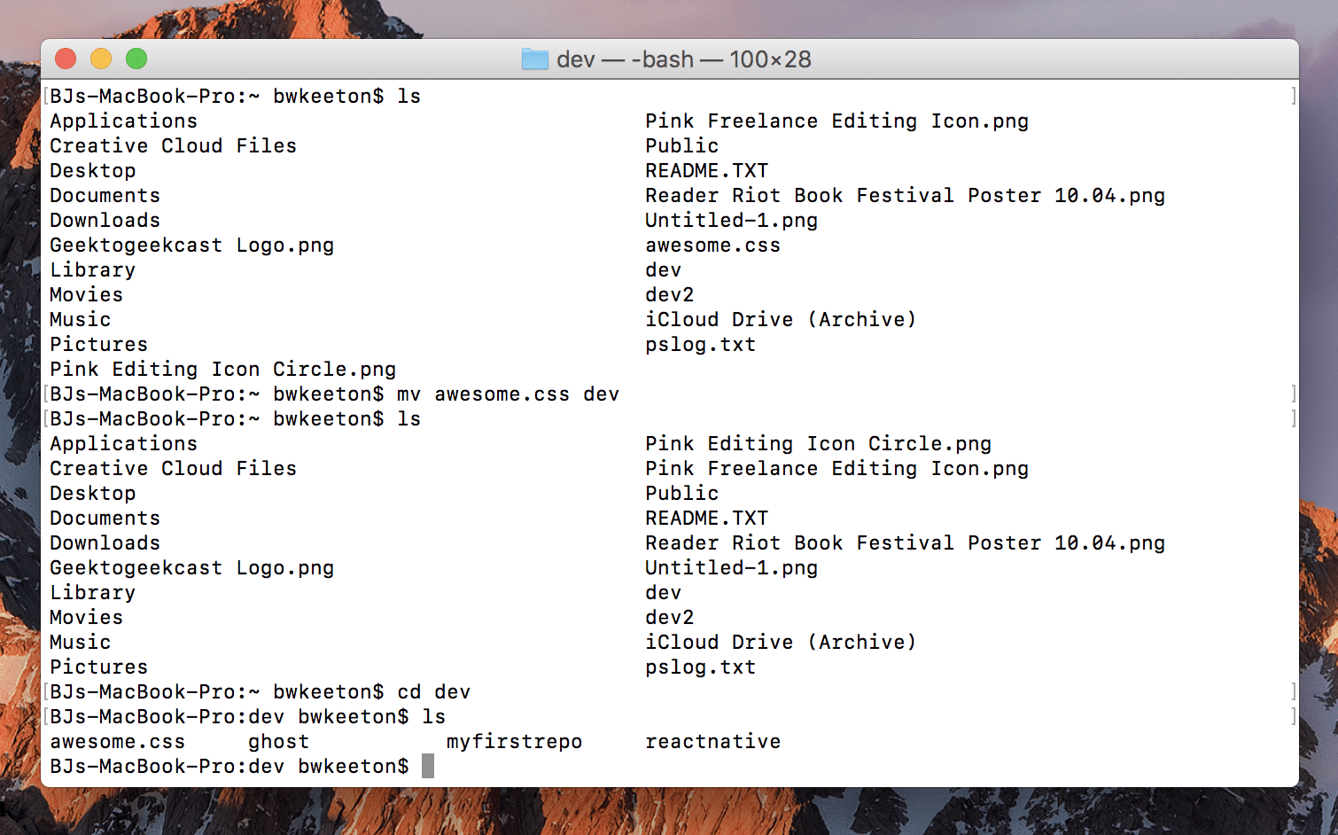Click the red close window button

(66, 58)
